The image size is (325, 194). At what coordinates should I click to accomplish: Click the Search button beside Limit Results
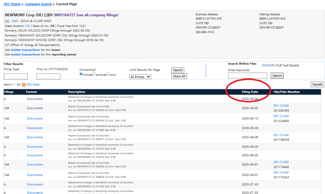(x=178, y=70)
